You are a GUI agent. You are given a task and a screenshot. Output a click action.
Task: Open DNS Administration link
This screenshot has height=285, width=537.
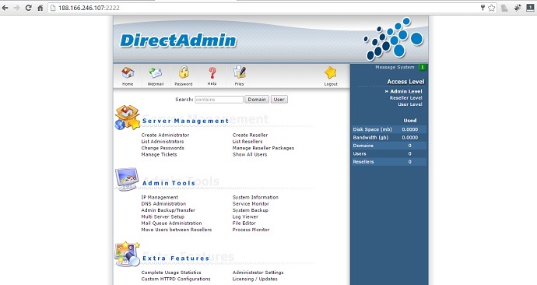[x=163, y=204]
